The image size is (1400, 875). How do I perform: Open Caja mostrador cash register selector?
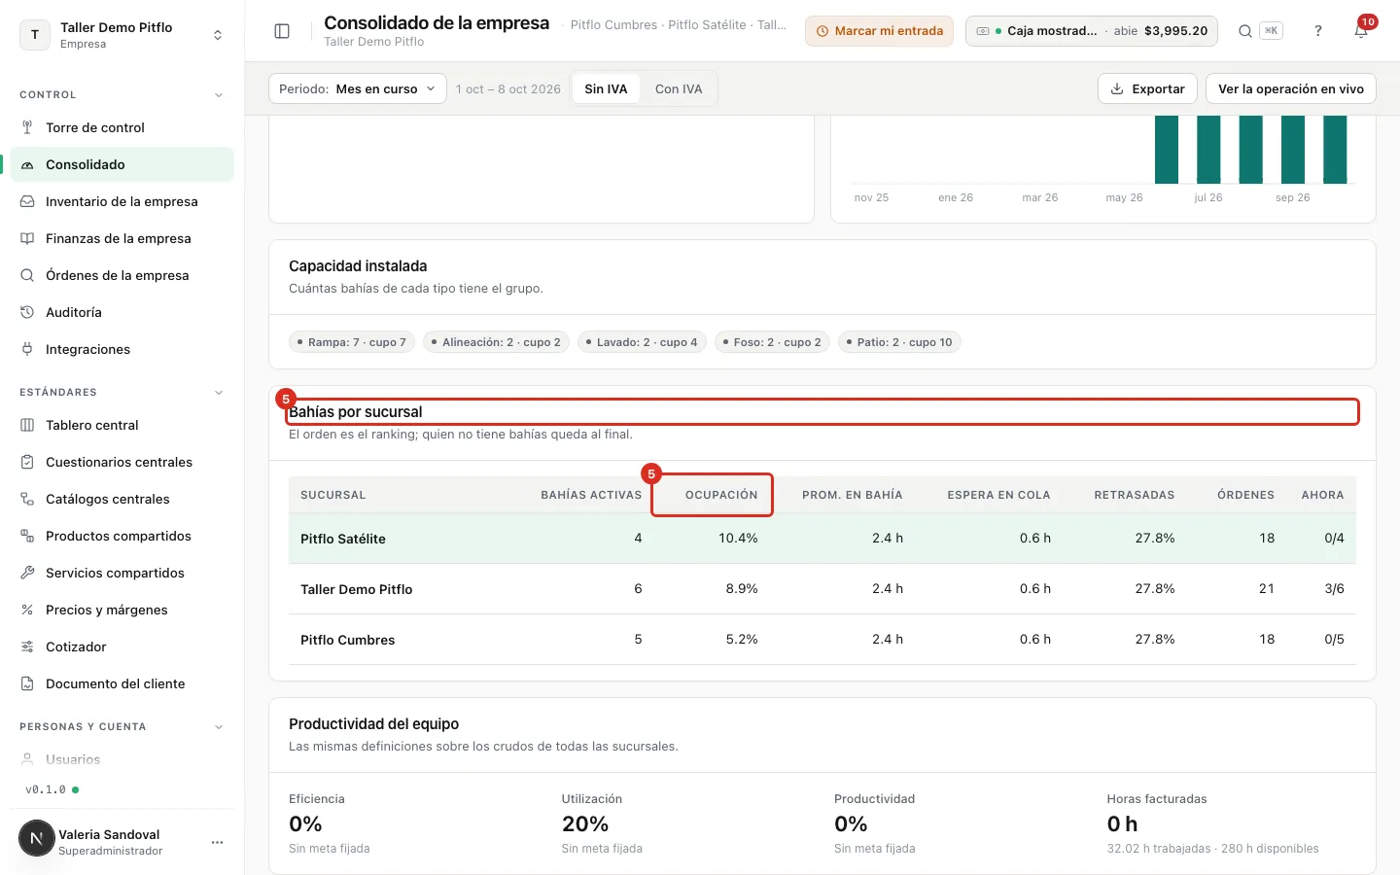pos(1092,31)
